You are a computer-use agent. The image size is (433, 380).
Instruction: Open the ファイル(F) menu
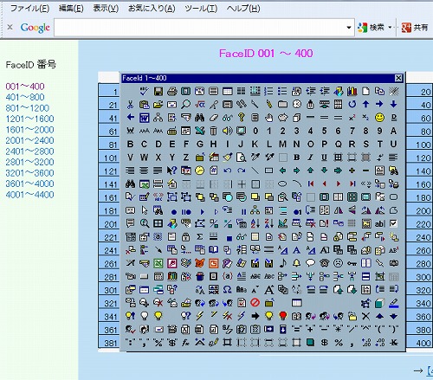[29, 9]
